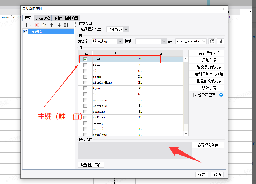The width and height of the screenshot is (256, 184).
Task: Select the displayName column cell
Action: [115, 82]
